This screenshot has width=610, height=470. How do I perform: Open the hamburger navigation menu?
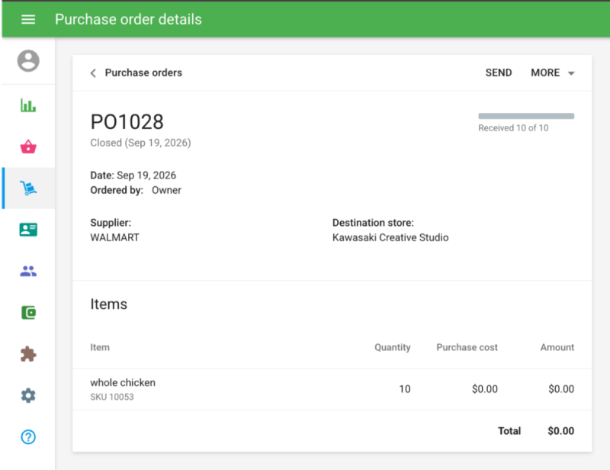point(28,19)
